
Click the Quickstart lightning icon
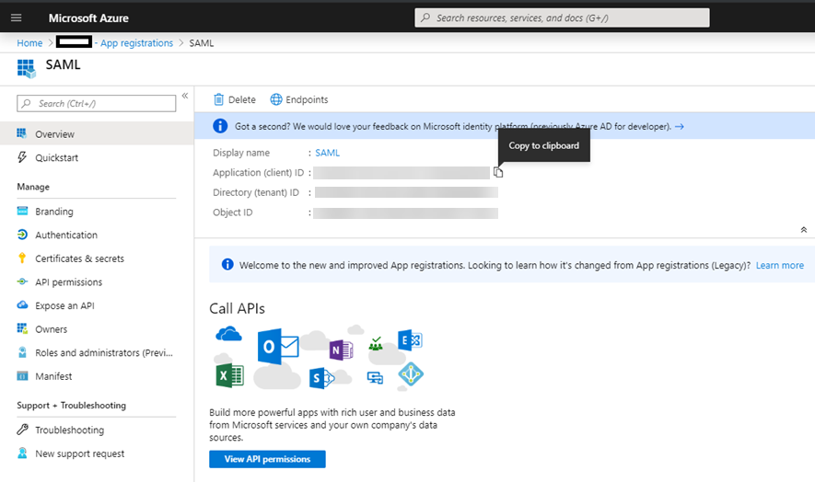tap(22, 157)
